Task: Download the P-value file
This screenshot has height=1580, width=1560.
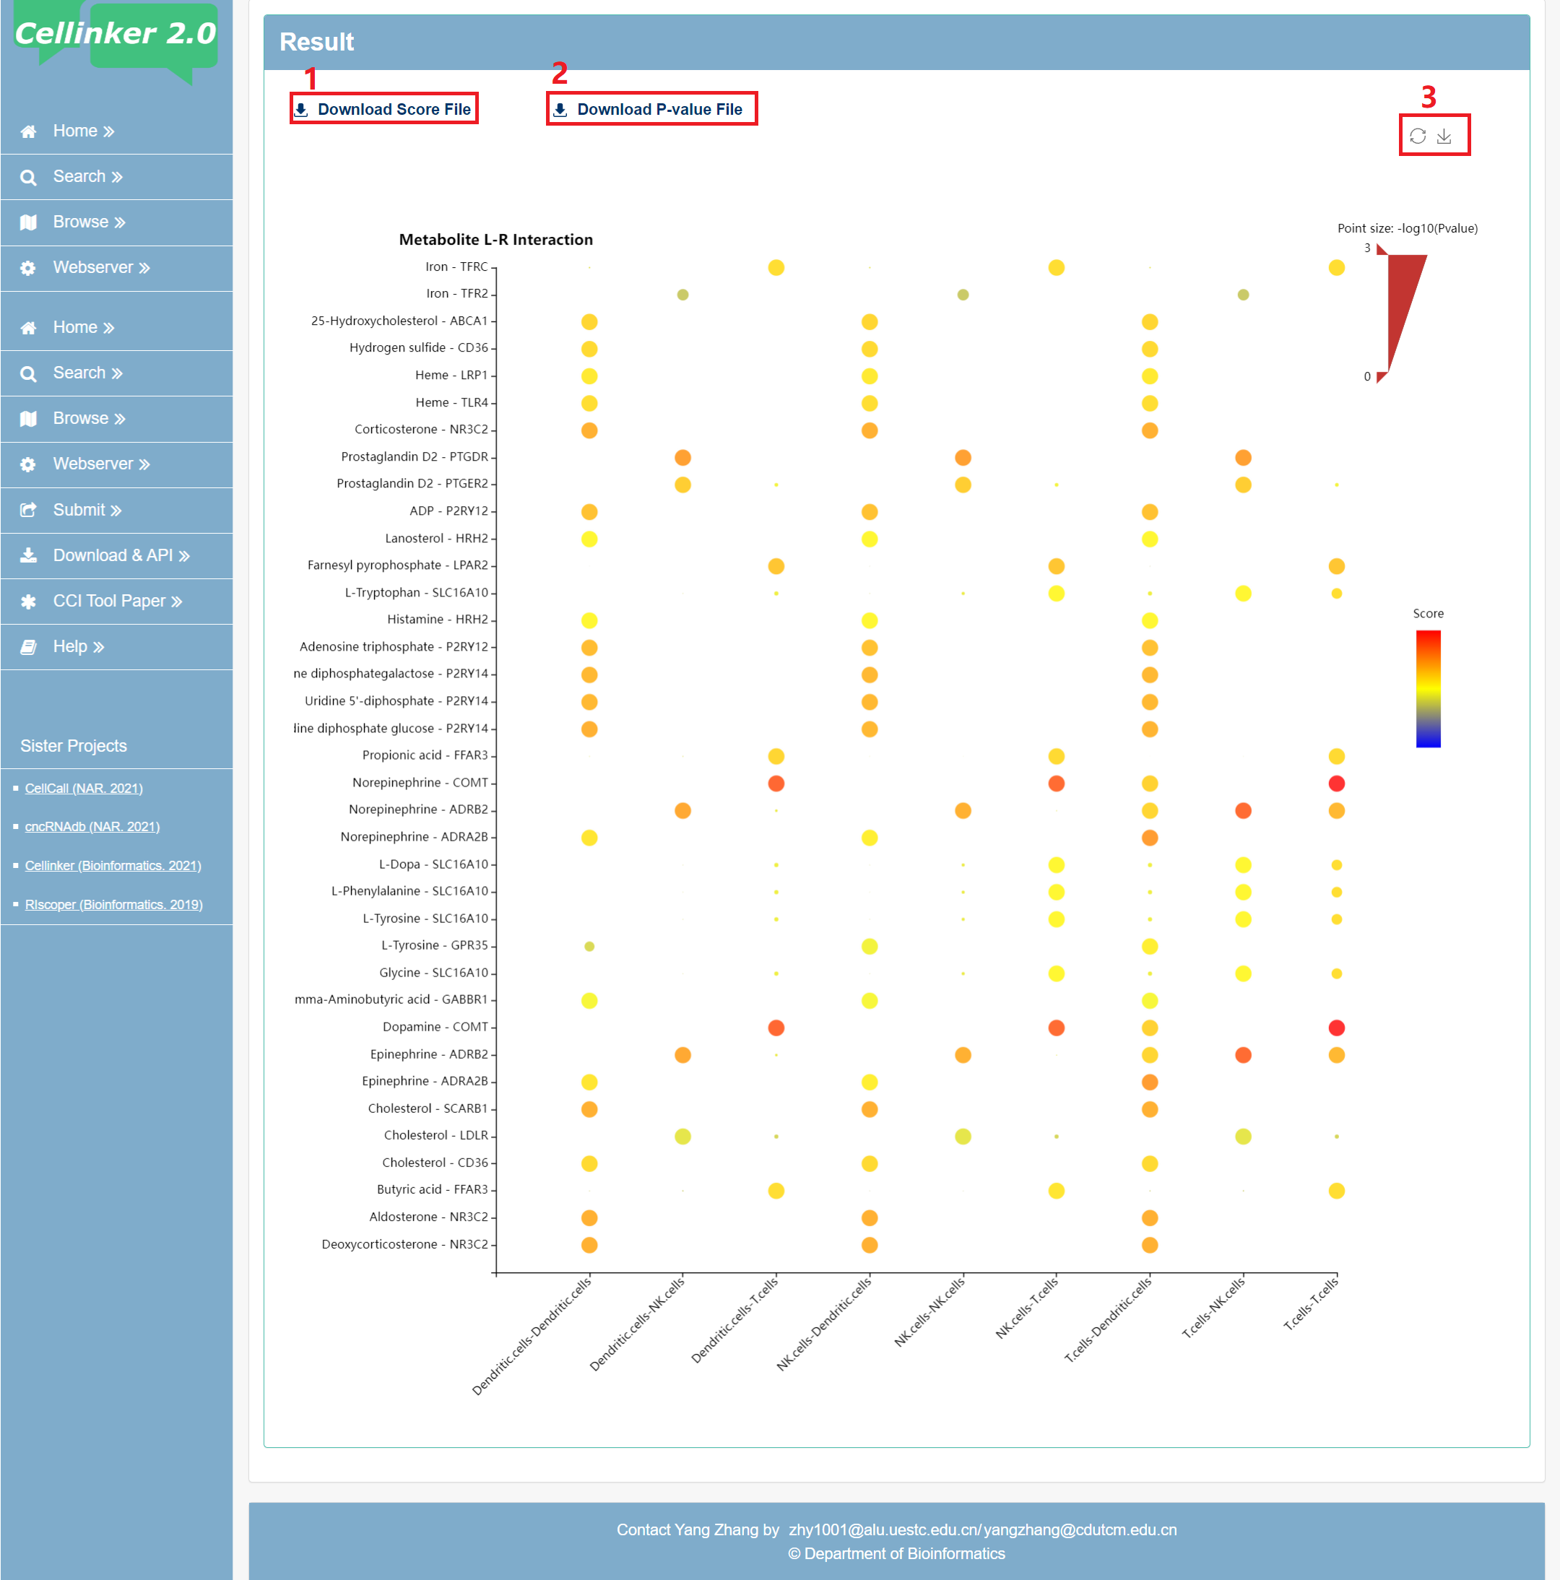Action: pos(659,110)
